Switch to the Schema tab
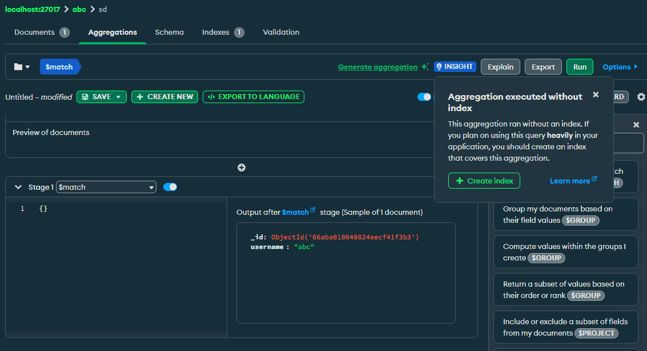Viewport: 647px width, 351px height. click(x=169, y=32)
